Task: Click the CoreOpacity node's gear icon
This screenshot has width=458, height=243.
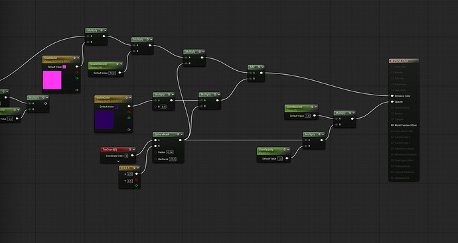Action: pyautogui.click(x=284, y=150)
